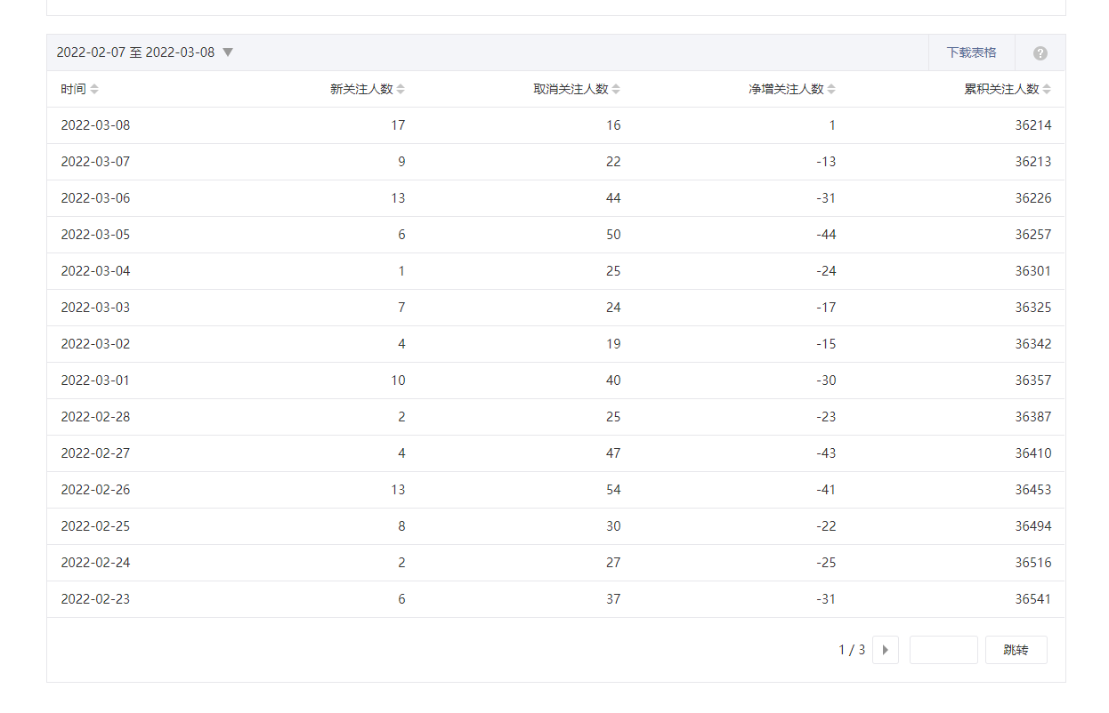Click sort arrows beside 取消关注人数

(x=616, y=89)
